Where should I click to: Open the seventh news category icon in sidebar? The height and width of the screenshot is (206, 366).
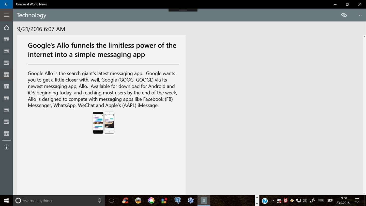6,110
